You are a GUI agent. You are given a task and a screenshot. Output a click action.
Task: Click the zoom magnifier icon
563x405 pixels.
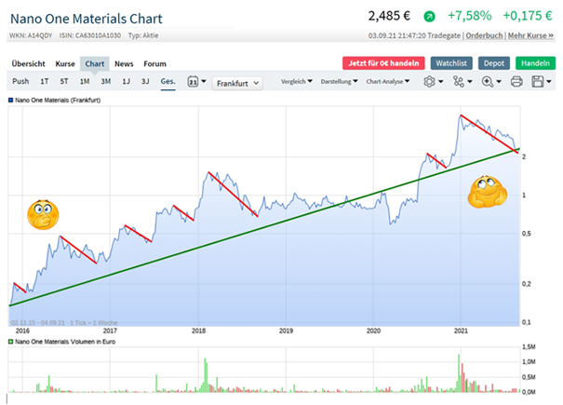(x=488, y=82)
